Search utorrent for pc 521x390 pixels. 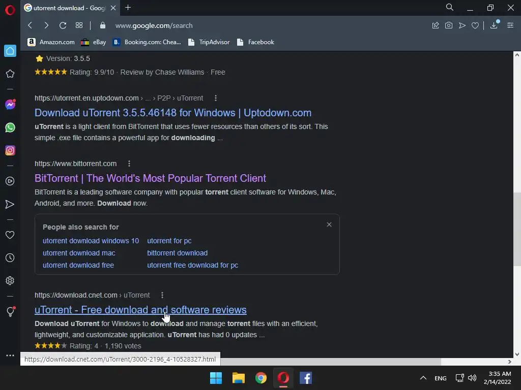click(x=169, y=241)
